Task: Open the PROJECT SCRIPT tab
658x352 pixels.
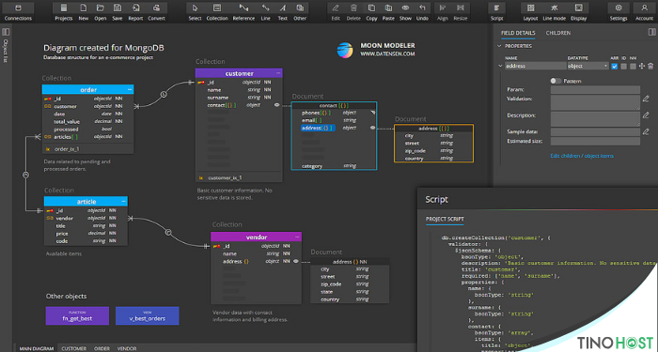Action: tap(445, 219)
